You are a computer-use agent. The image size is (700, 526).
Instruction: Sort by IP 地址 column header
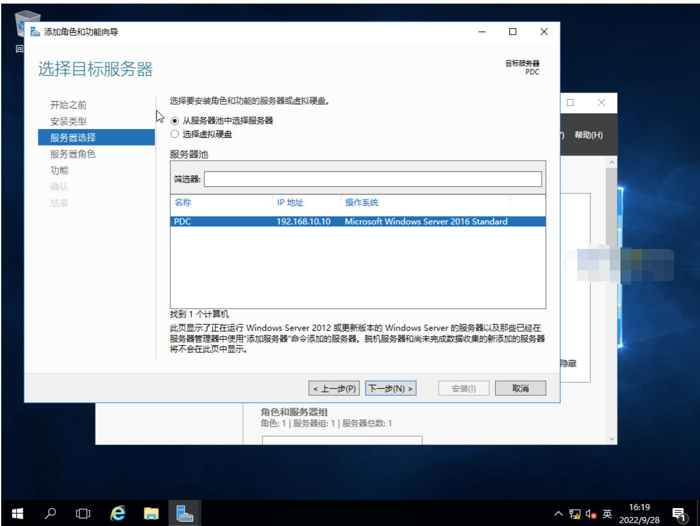point(290,202)
